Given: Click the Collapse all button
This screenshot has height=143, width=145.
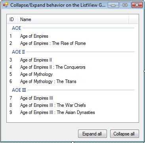Looking at the screenshot, I should click(x=124, y=134).
